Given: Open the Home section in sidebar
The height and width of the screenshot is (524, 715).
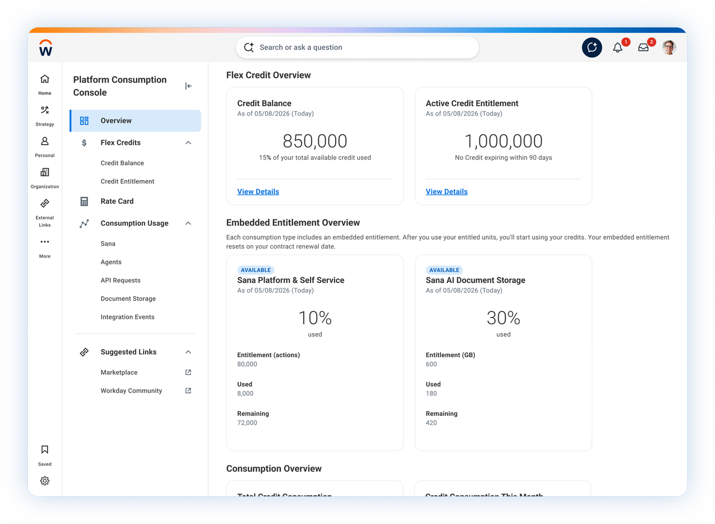Looking at the screenshot, I should click(45, 84).
